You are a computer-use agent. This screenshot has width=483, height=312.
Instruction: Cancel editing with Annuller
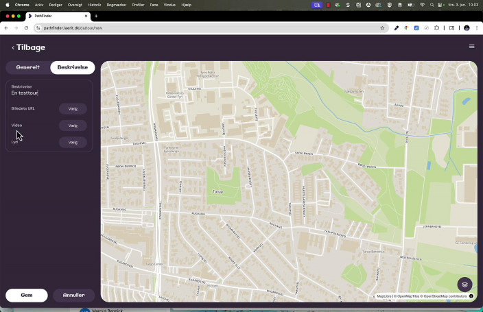73,296
